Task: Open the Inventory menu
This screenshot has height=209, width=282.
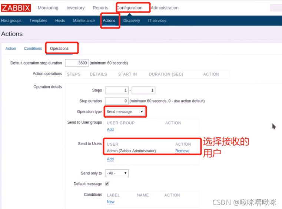Action: coord(76,8)
